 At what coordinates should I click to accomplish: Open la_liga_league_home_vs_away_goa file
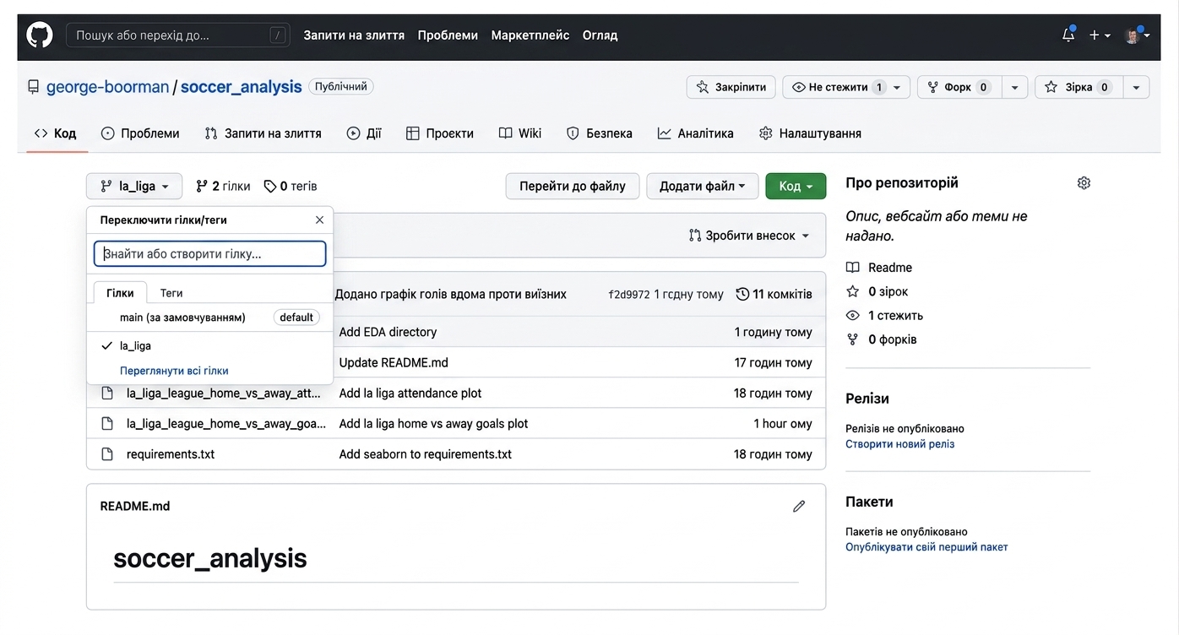click(226, 423)
